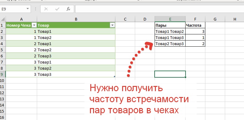
Task: Open the Товар column filter dropdown
Action: click(112, 25)
